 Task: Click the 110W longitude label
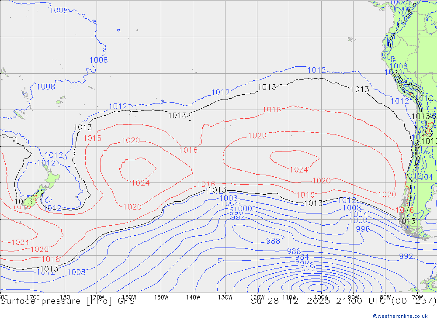pyautogui.click(x=289, y=297)
